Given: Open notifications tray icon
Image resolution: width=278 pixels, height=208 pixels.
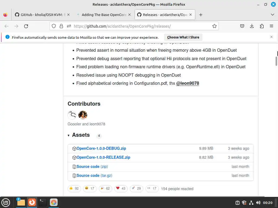Looking at the screenshot, I should (237, 203).
